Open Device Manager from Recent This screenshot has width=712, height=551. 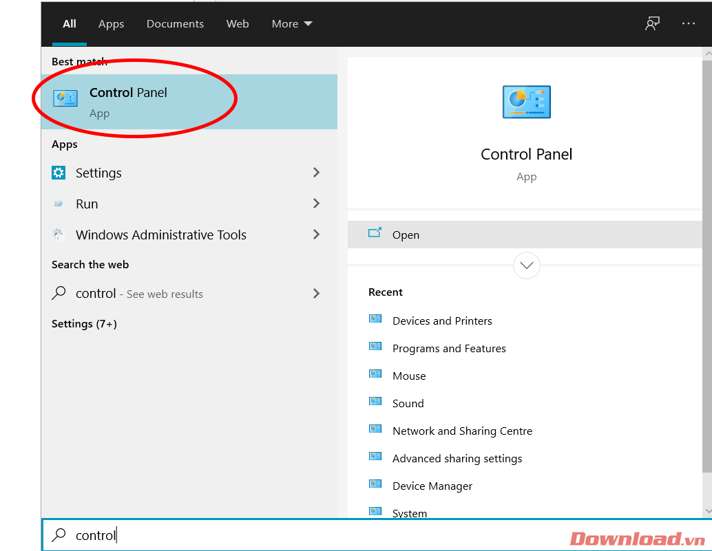432,486
